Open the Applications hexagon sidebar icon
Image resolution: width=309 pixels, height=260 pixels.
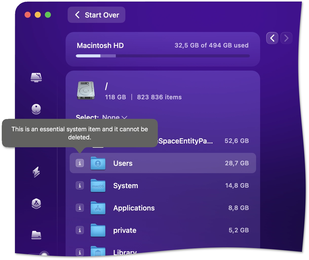coord(36,203)
